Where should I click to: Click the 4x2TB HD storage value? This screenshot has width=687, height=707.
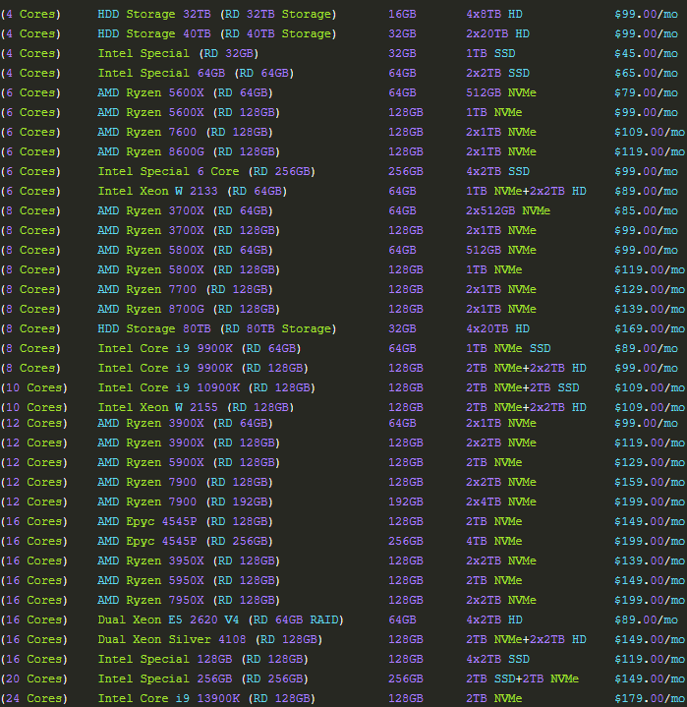494,620
